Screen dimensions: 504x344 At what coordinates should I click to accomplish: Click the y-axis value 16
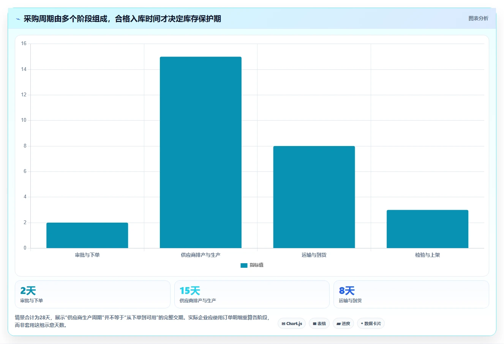[24, 44]
